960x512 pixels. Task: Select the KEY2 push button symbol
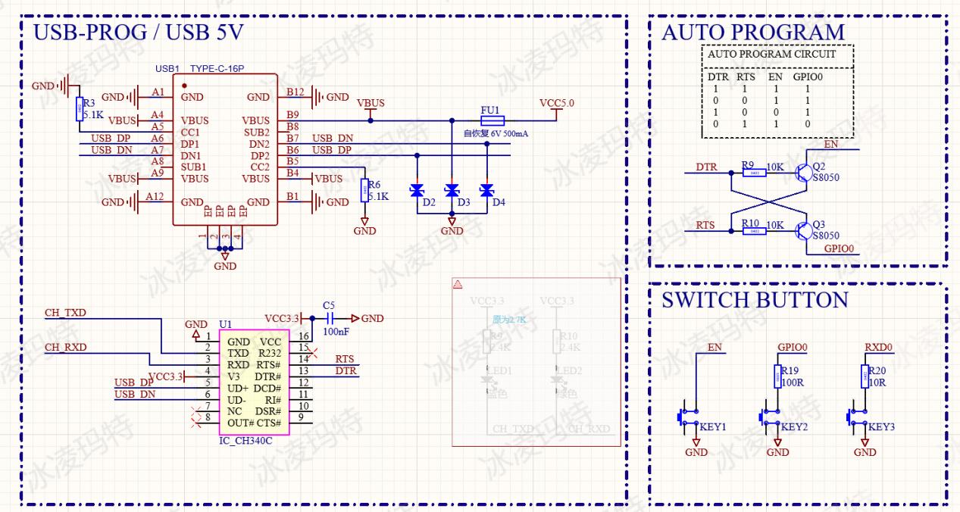(x=771, y=417)
